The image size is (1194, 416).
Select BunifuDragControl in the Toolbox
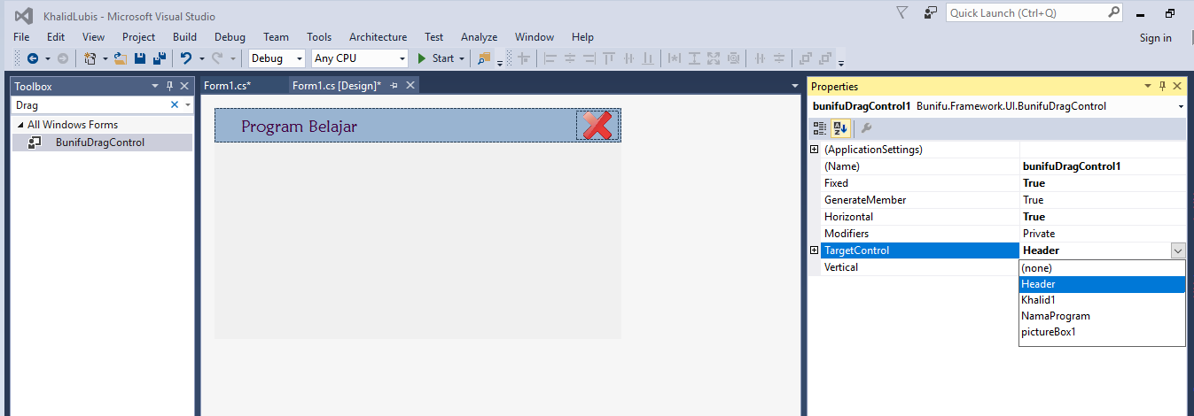click(102, 143)
